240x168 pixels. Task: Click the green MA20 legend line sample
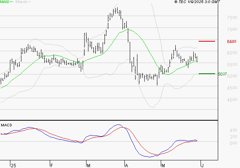[13, 2]
